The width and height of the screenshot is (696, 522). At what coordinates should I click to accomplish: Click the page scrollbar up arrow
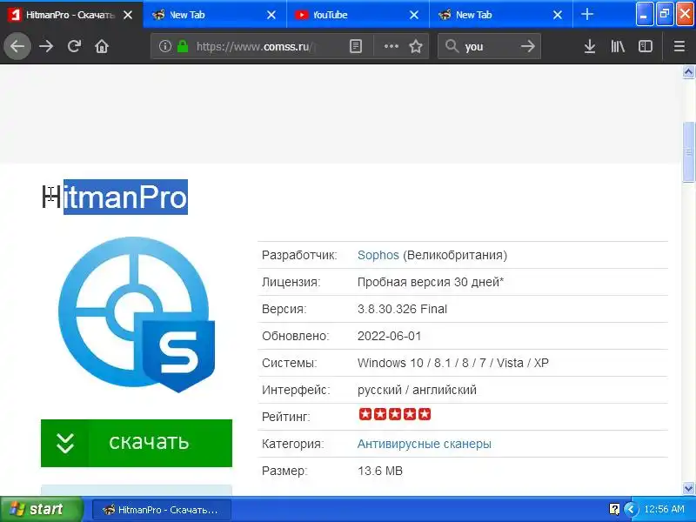coord(688,71)
